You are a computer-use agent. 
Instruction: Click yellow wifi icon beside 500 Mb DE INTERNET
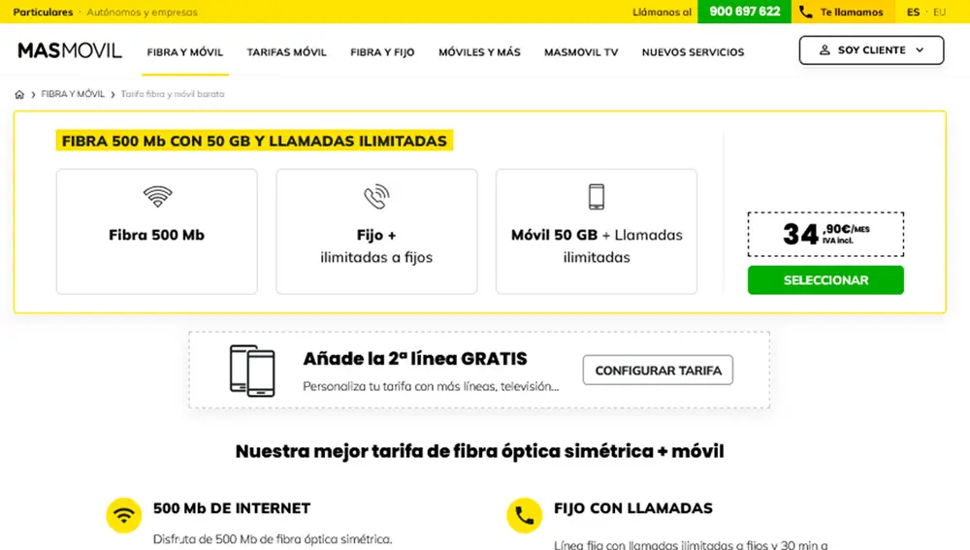click(x=124, y=515)
